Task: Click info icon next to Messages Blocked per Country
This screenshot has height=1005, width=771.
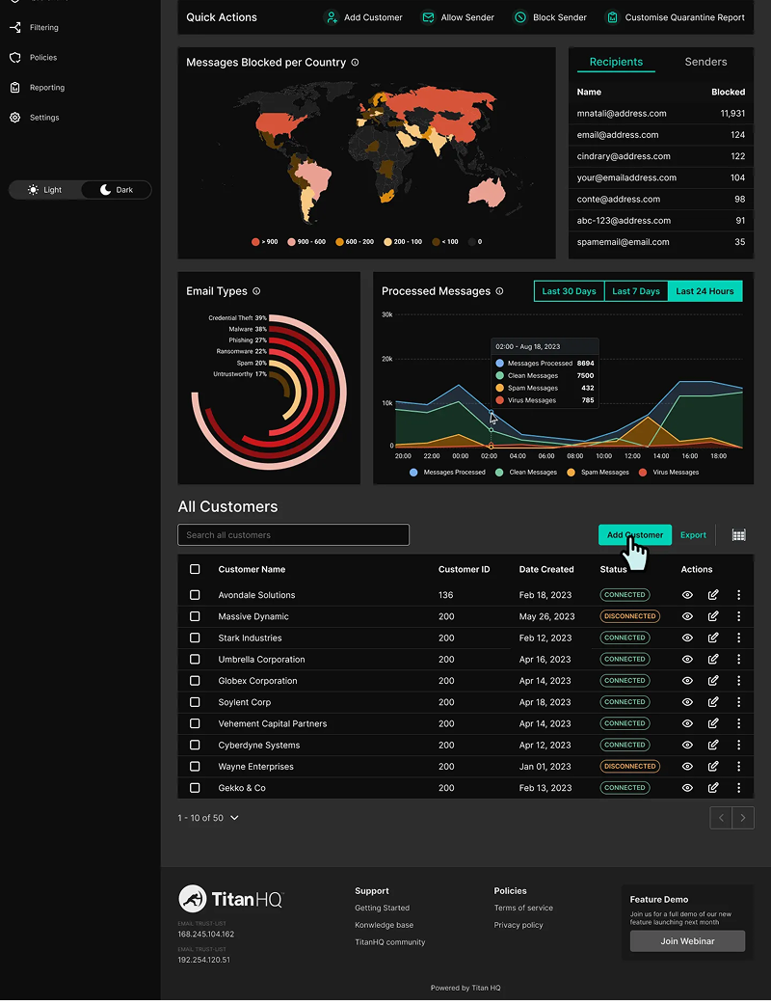Action: (355, 63)
